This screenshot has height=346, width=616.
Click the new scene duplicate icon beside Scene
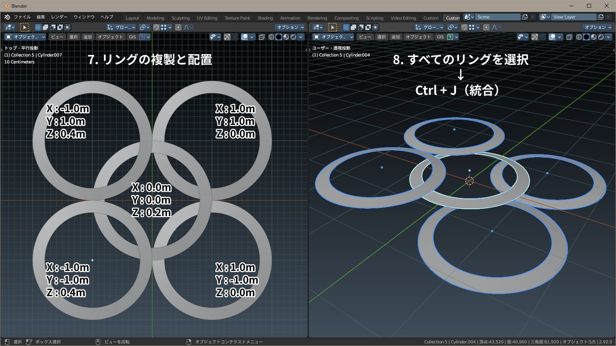point(525,17)
